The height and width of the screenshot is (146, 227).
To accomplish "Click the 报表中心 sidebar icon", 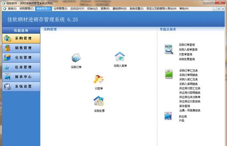I will click(8, 77).
